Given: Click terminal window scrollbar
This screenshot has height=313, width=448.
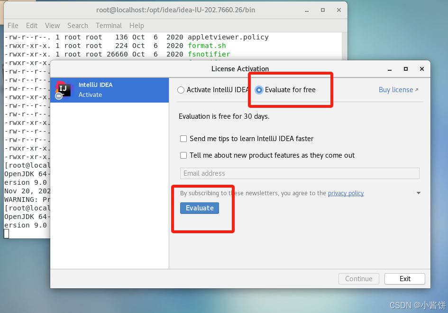Looking at the screenshot, I should click(x=345, y=46).
